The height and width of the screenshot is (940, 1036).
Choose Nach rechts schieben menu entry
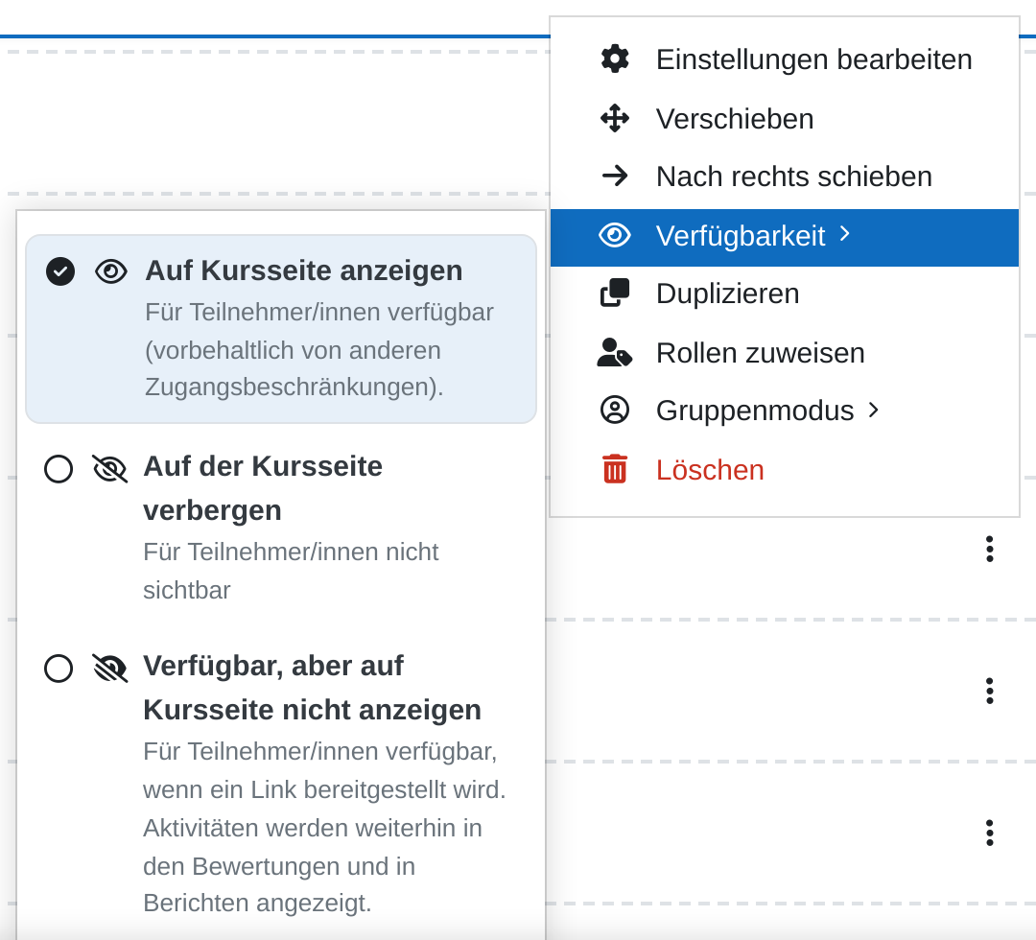tap(785, 176)
